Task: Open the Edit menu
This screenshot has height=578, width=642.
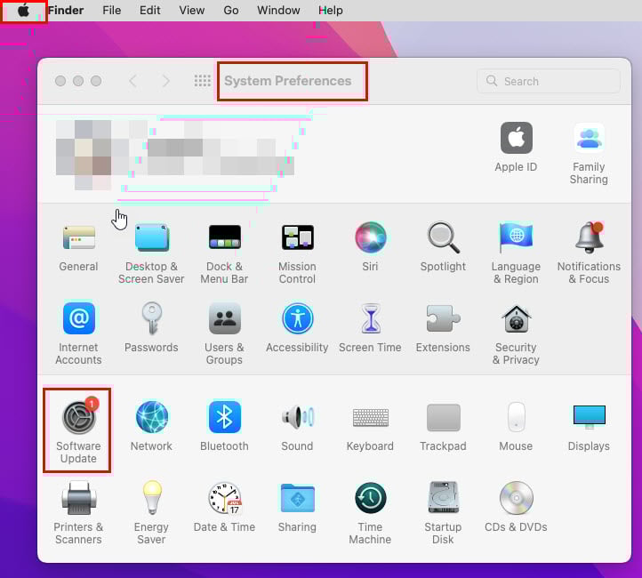Action: click(x=150, y=11)
